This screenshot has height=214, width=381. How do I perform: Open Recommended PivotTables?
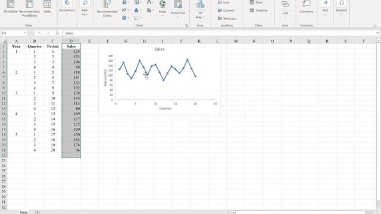pyautogui.click(x=29, y=8)
